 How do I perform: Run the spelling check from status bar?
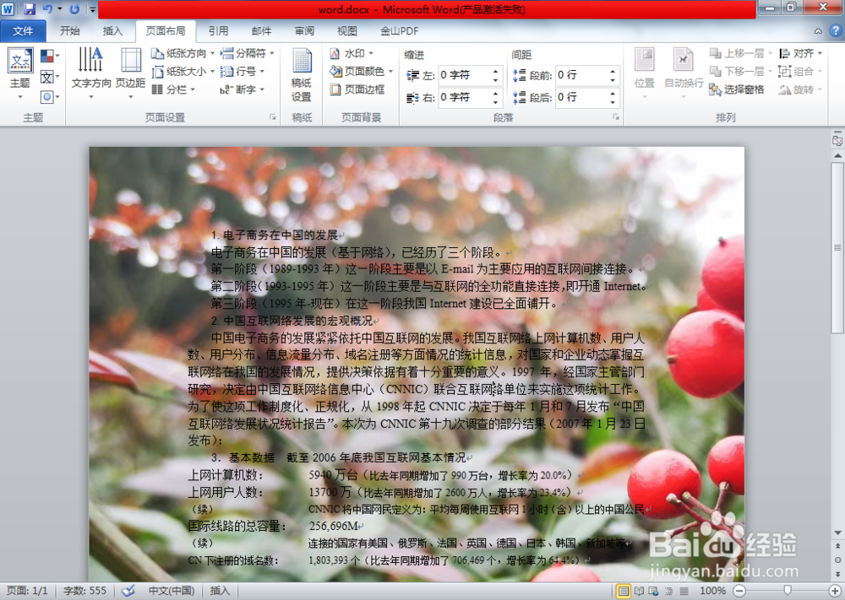tap(129, 591)
